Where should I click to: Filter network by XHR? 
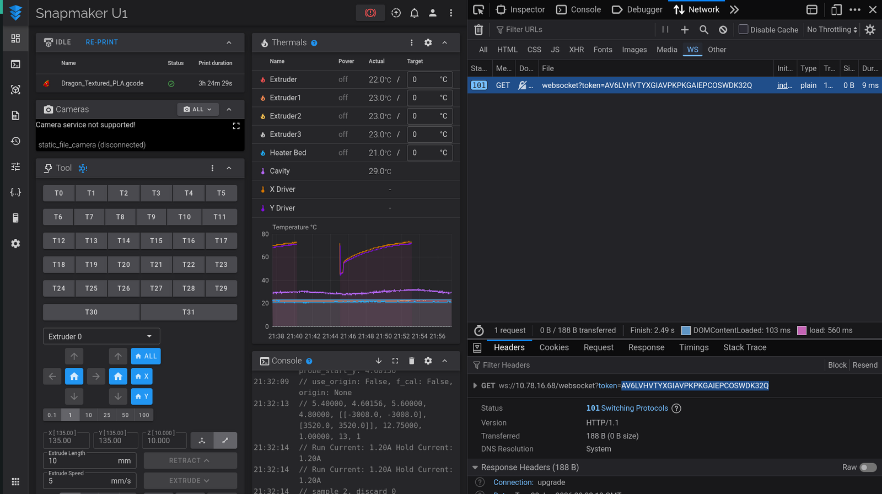click(577, 50)
